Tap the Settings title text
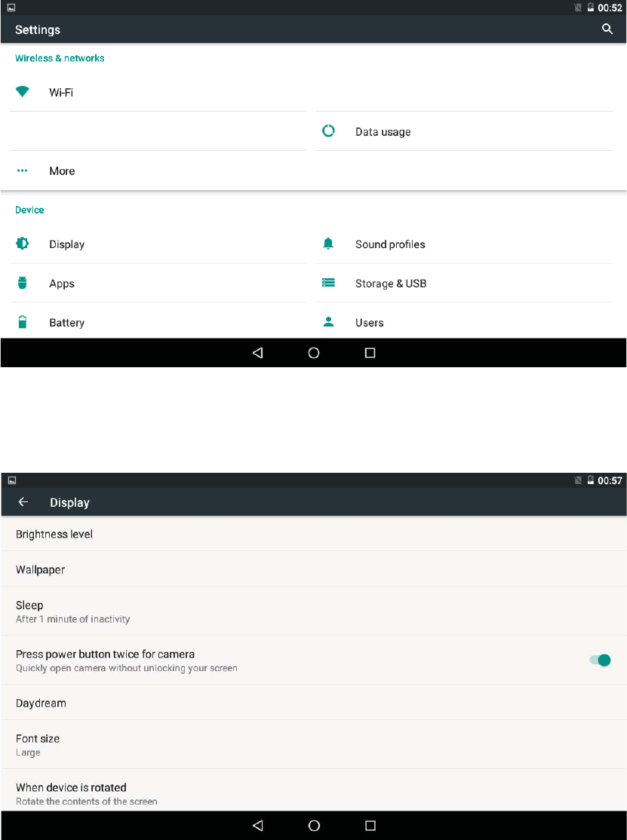The width and height of the screenshot is (627, 840). [38, 29]
